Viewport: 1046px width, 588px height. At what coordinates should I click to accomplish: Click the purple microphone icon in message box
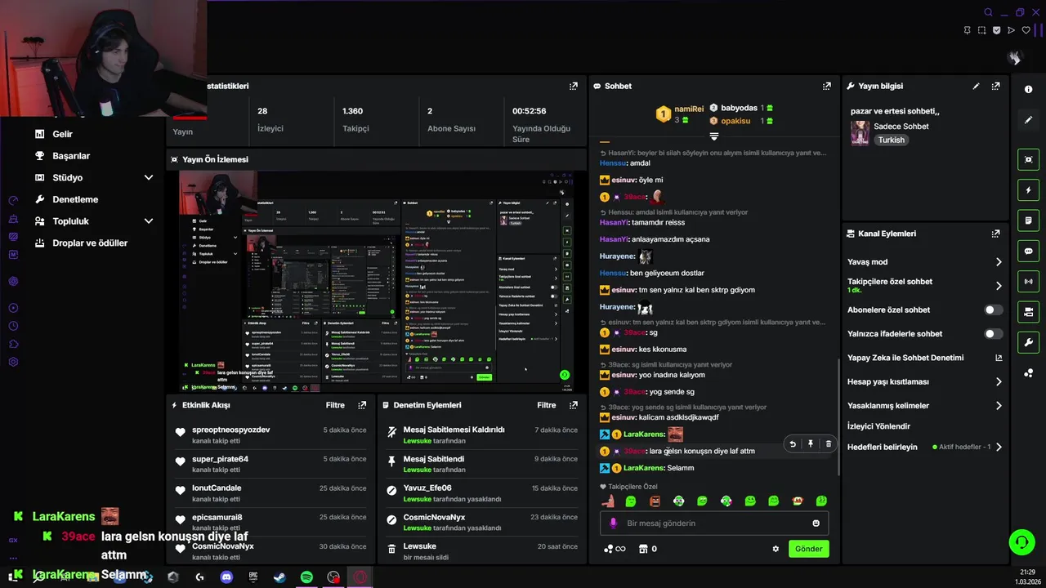click(614, 523)
